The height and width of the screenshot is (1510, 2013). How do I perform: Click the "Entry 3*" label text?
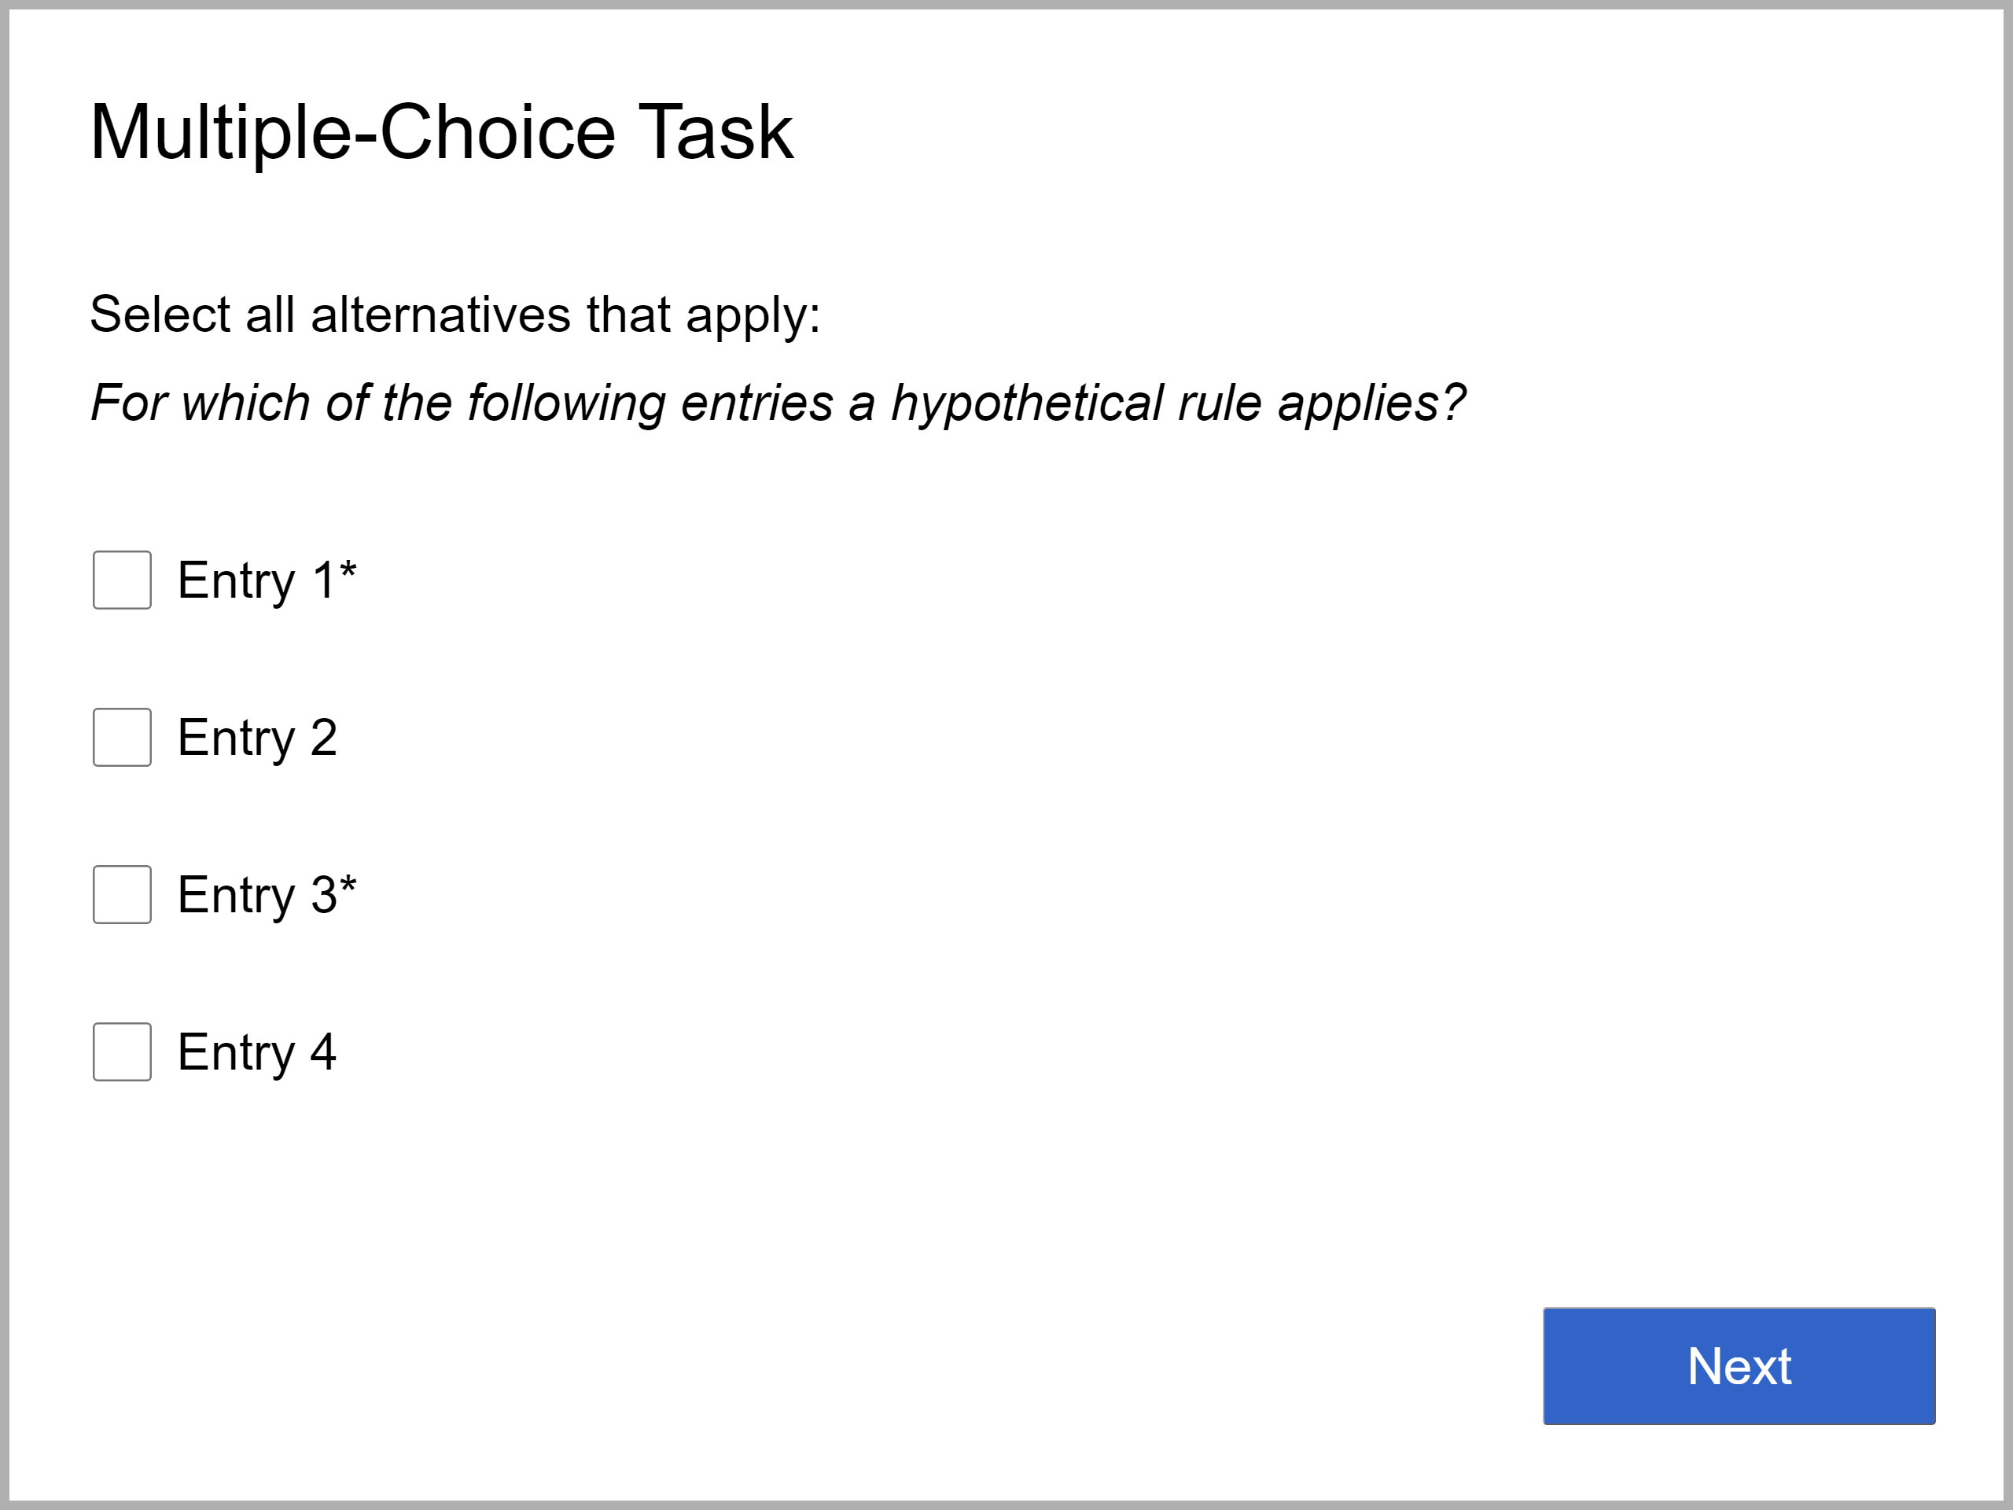coord(266,896)
